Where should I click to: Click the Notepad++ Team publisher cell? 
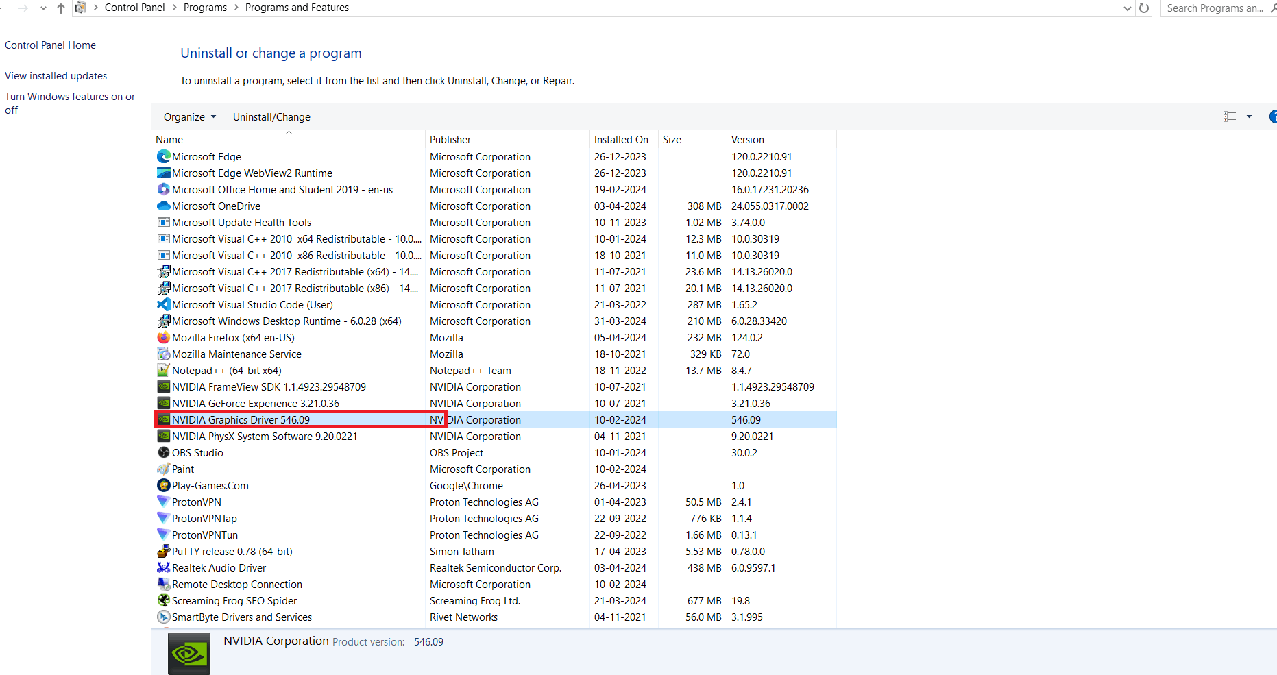click(470, 371)
